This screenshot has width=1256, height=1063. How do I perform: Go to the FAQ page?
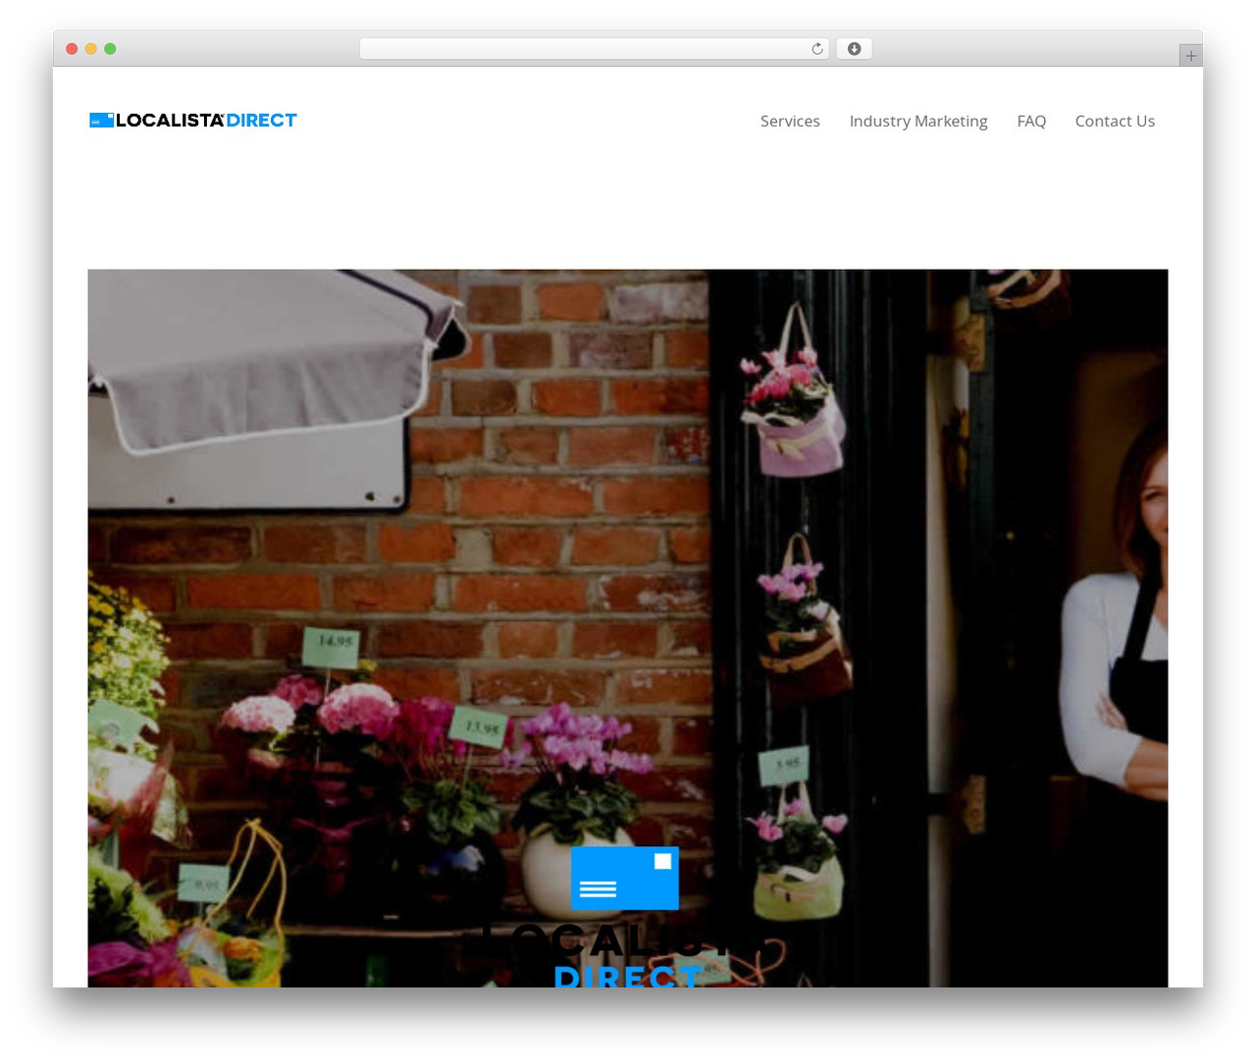point(1031,121)
